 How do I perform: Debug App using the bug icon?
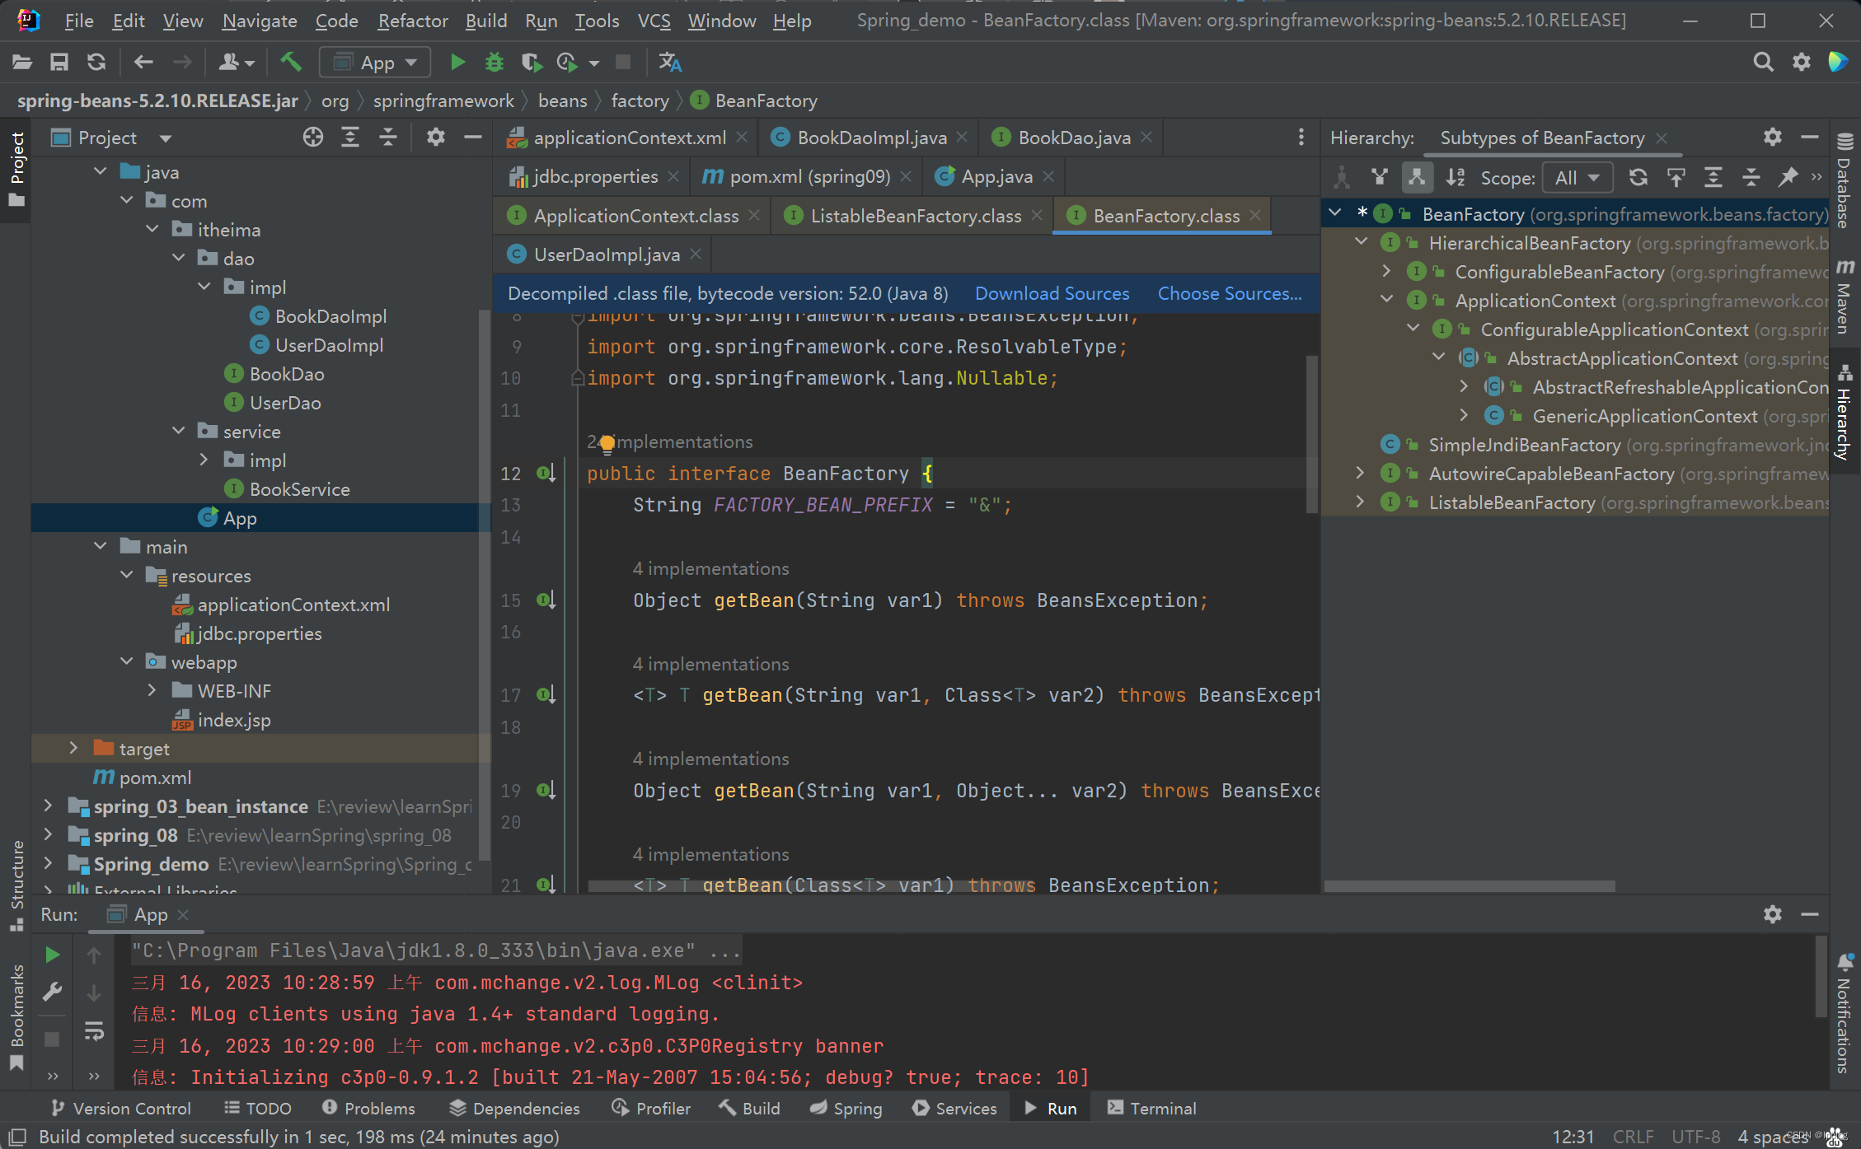495,63
